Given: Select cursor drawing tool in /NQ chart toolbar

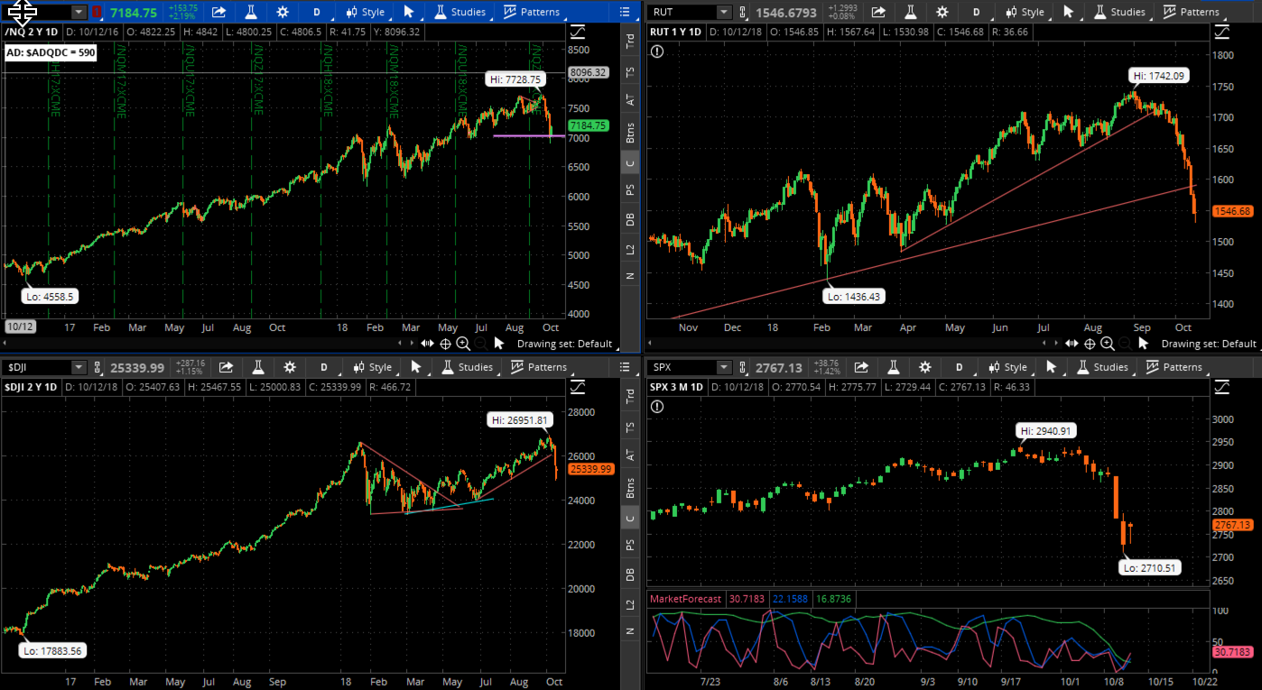Looking at the screenshot, I should 409,13.
